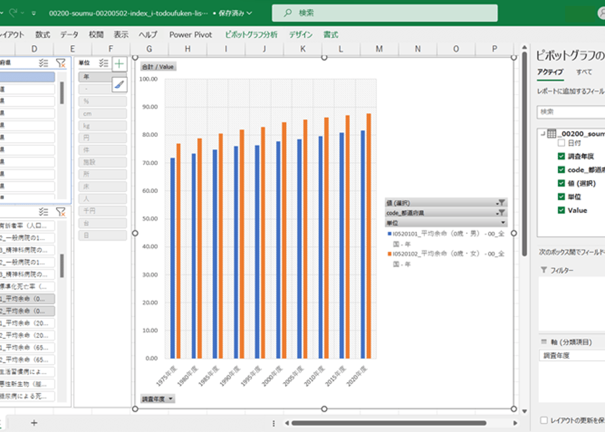Image resolution: width=605 pixels, height=432 pixels.
Task: Open the 値 (選択) legend field button
Action: point(446,203)
